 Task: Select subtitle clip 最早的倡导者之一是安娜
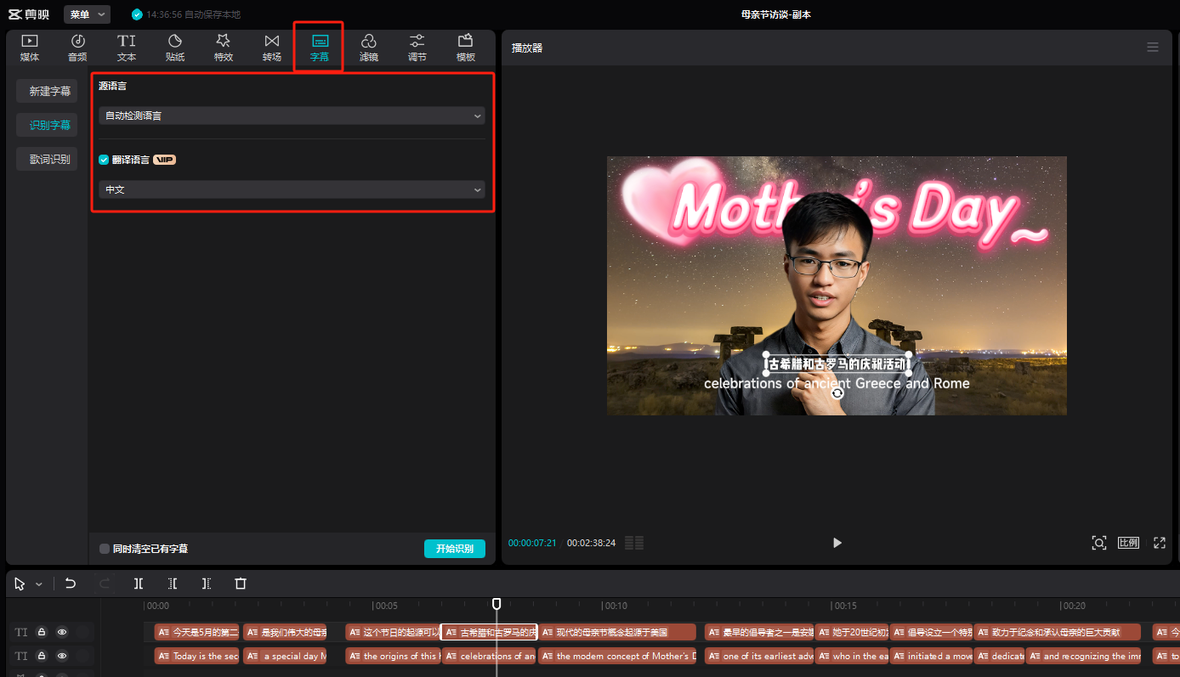click(x=759, y=632)
